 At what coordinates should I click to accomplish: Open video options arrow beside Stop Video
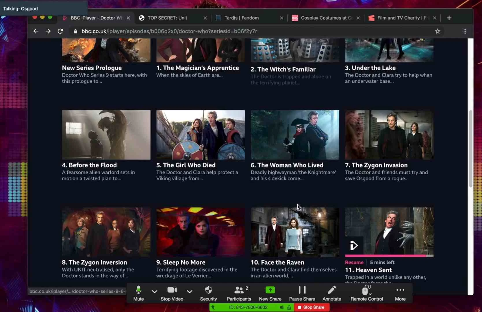(190, 292)
